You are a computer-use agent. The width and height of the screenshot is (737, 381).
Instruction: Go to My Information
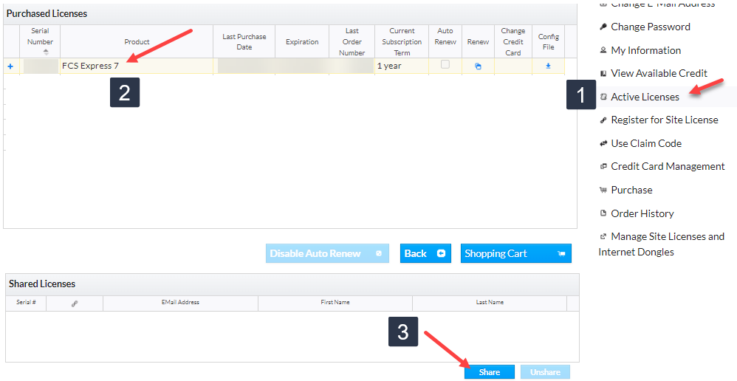point(645,50)
